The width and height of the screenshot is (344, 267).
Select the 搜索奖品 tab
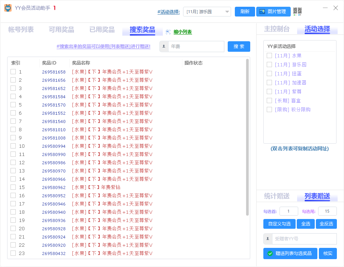143,30
